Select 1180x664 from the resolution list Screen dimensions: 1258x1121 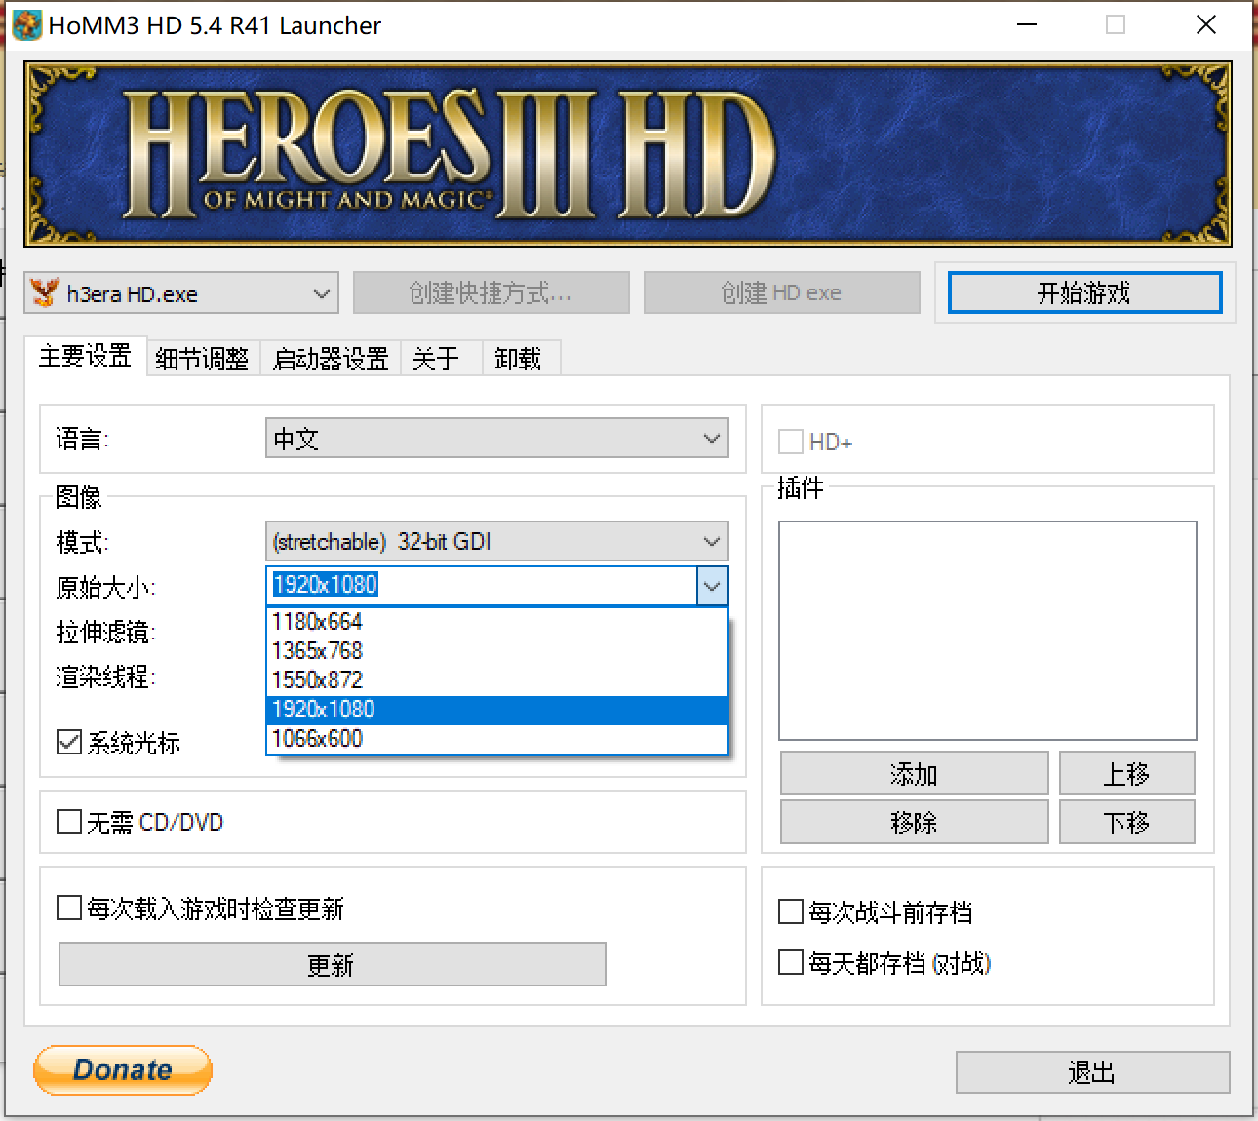click(x=497, y=622)
